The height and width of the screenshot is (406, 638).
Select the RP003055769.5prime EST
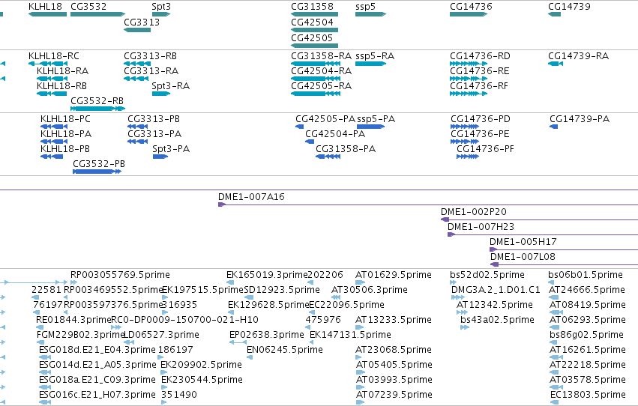[x=73, y=282]
